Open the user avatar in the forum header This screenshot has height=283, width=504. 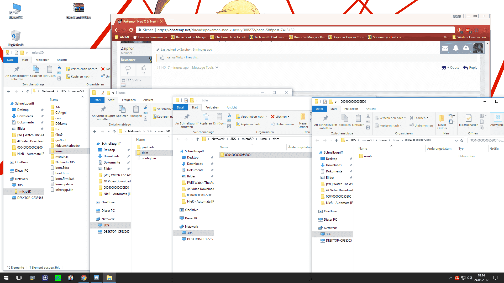pos(478,48)
